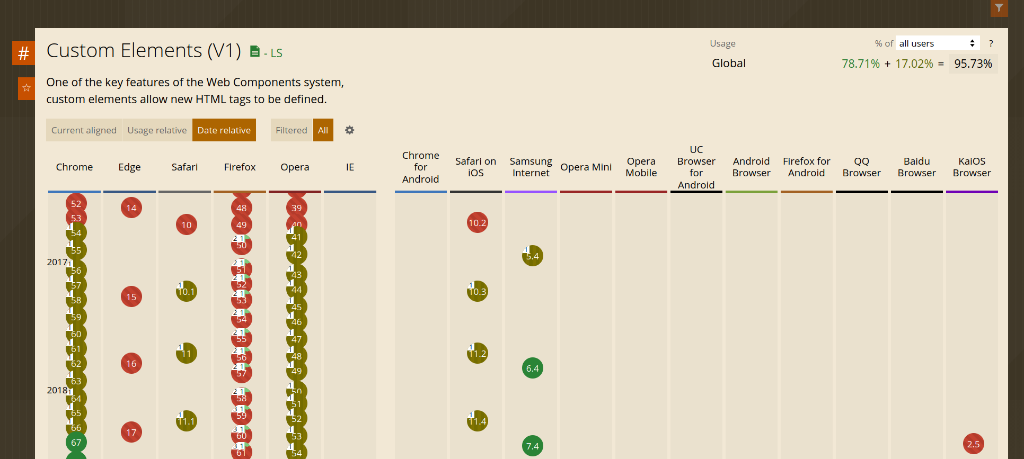Select Edge version 14 bubble
1024x459 pixels.
131,208
